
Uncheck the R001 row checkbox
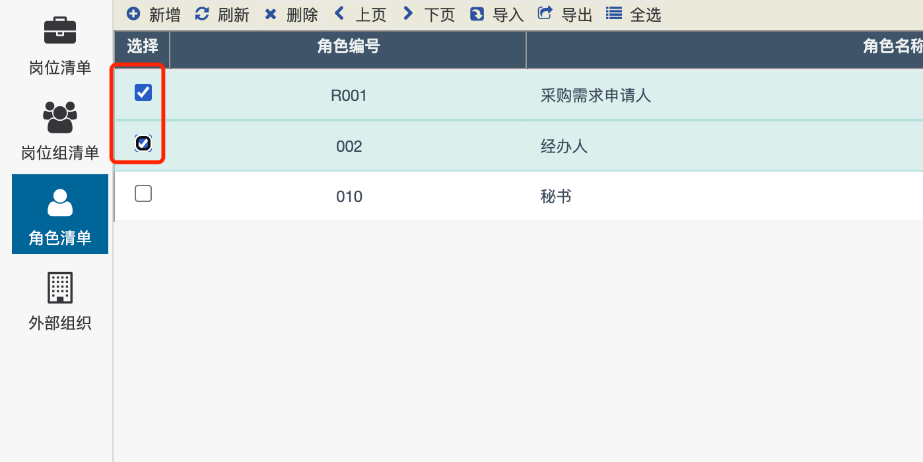143,92
